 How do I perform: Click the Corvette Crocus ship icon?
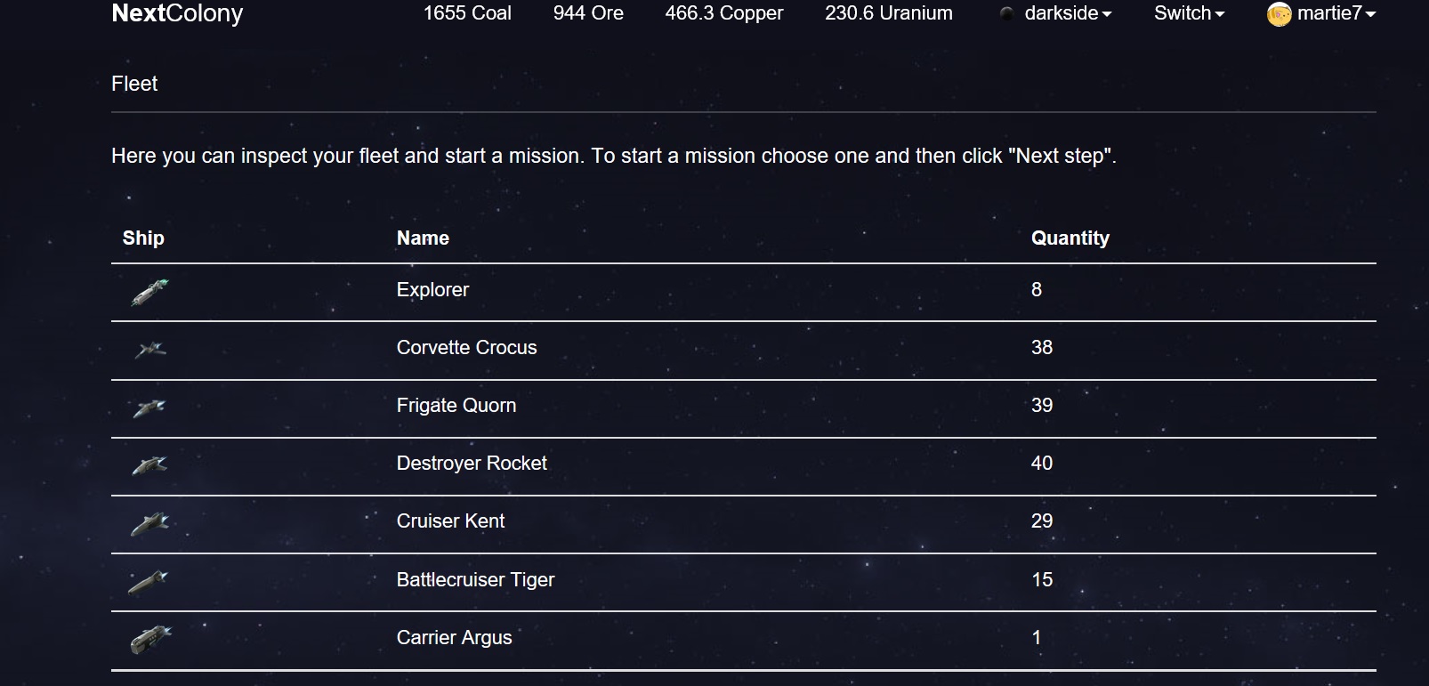[x=149, y=350]
